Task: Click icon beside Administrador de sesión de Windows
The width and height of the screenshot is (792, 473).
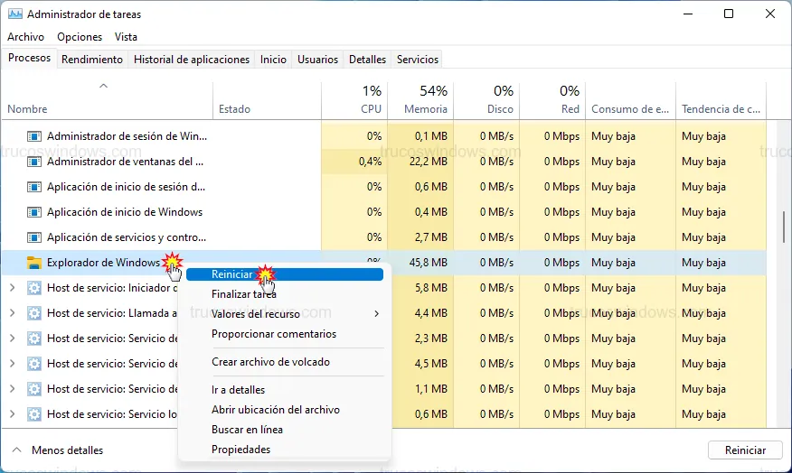Action: (34, 136)
